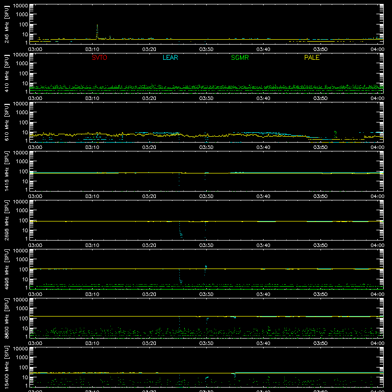The width and height of the screenshot is (392, 392).
Task: Select the 15400 MHz [SFU] axis title
Action: (7, 367)
